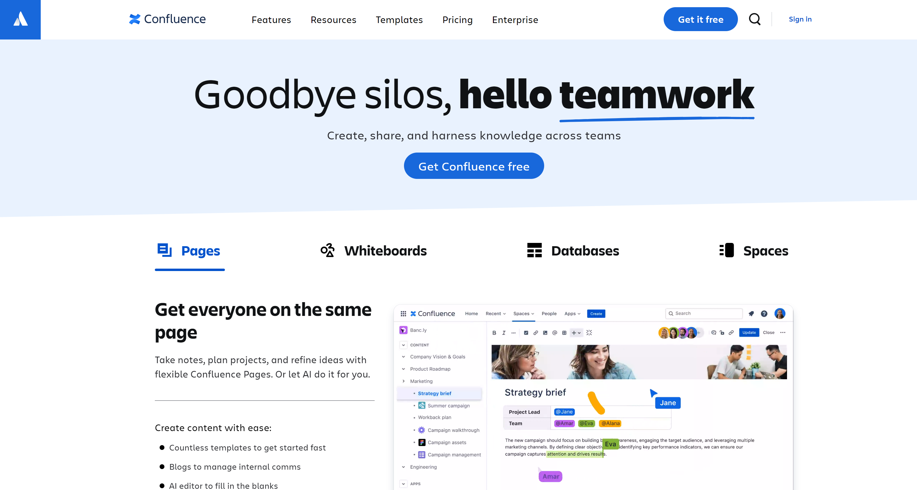Click the Get it free blue button
This screenshot has width=917, height=490.
700,19
